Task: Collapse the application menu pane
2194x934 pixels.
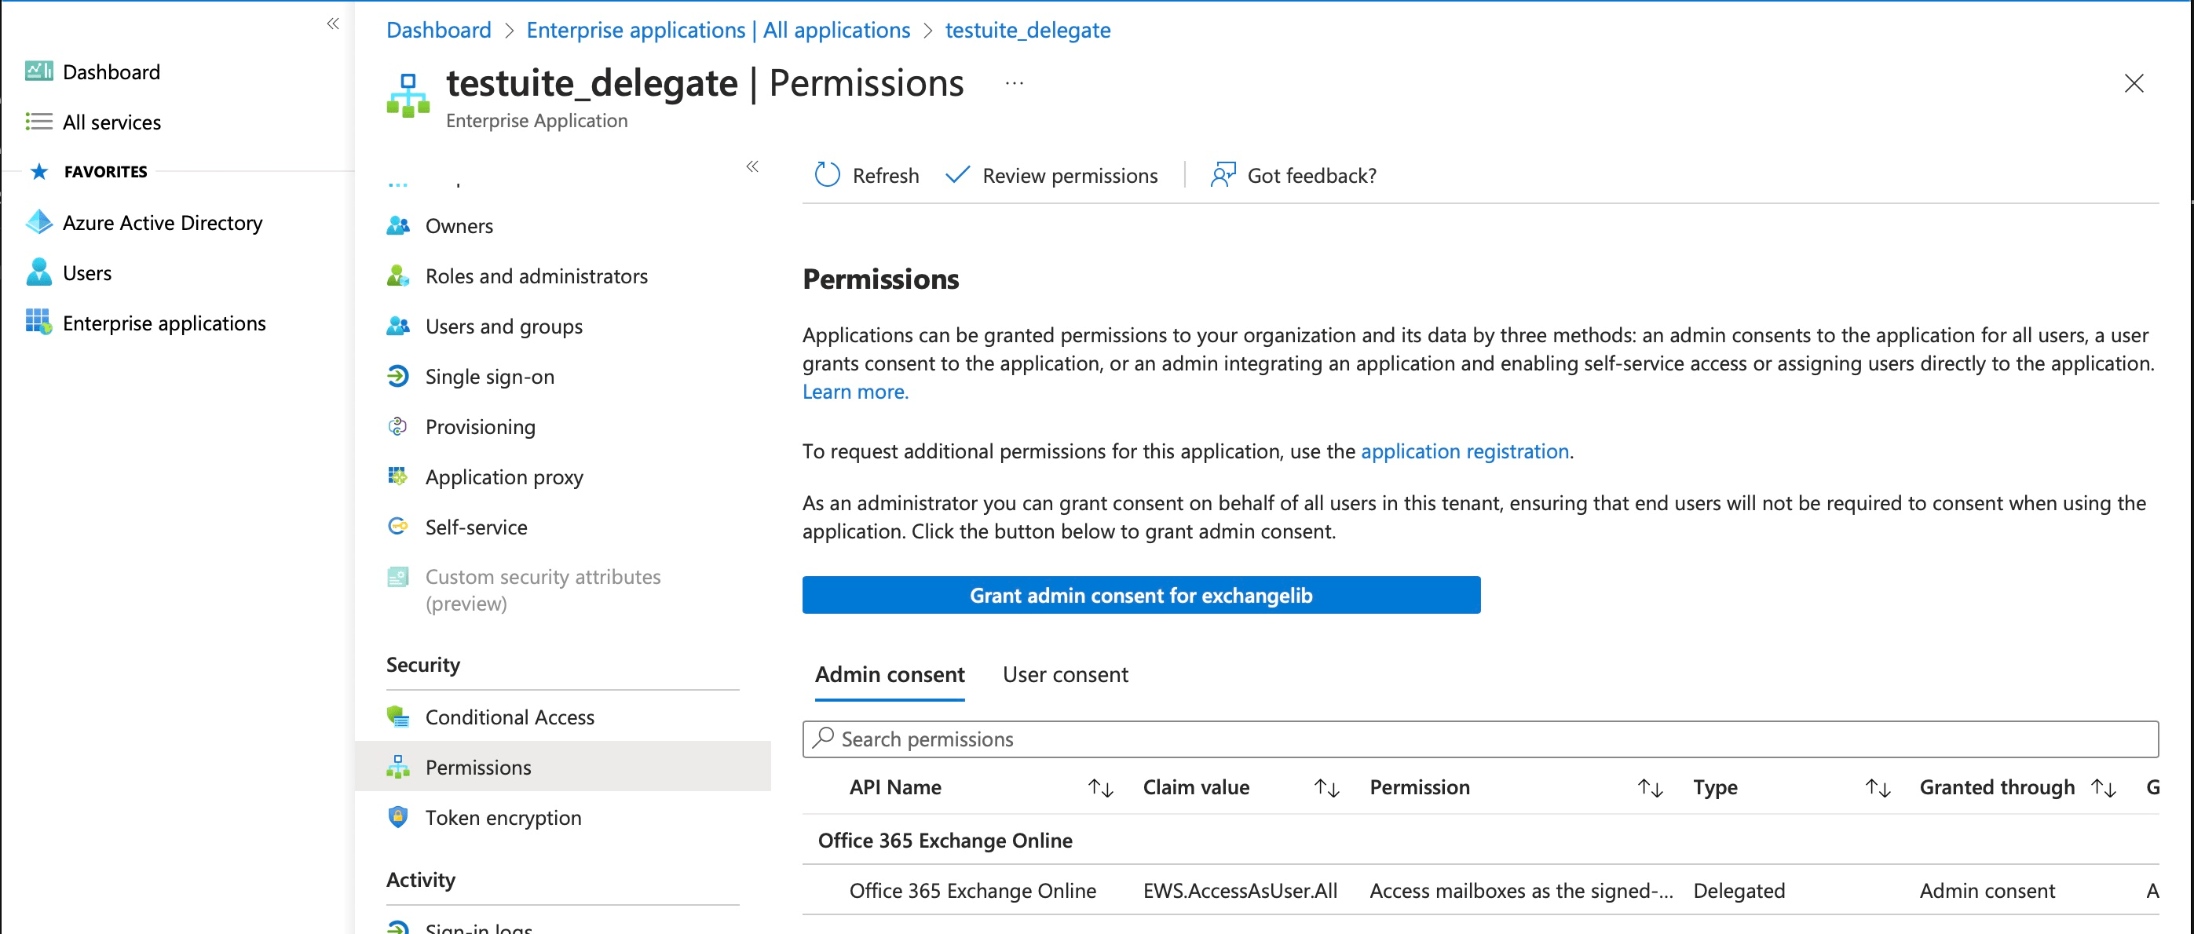Action: (753, 167)
